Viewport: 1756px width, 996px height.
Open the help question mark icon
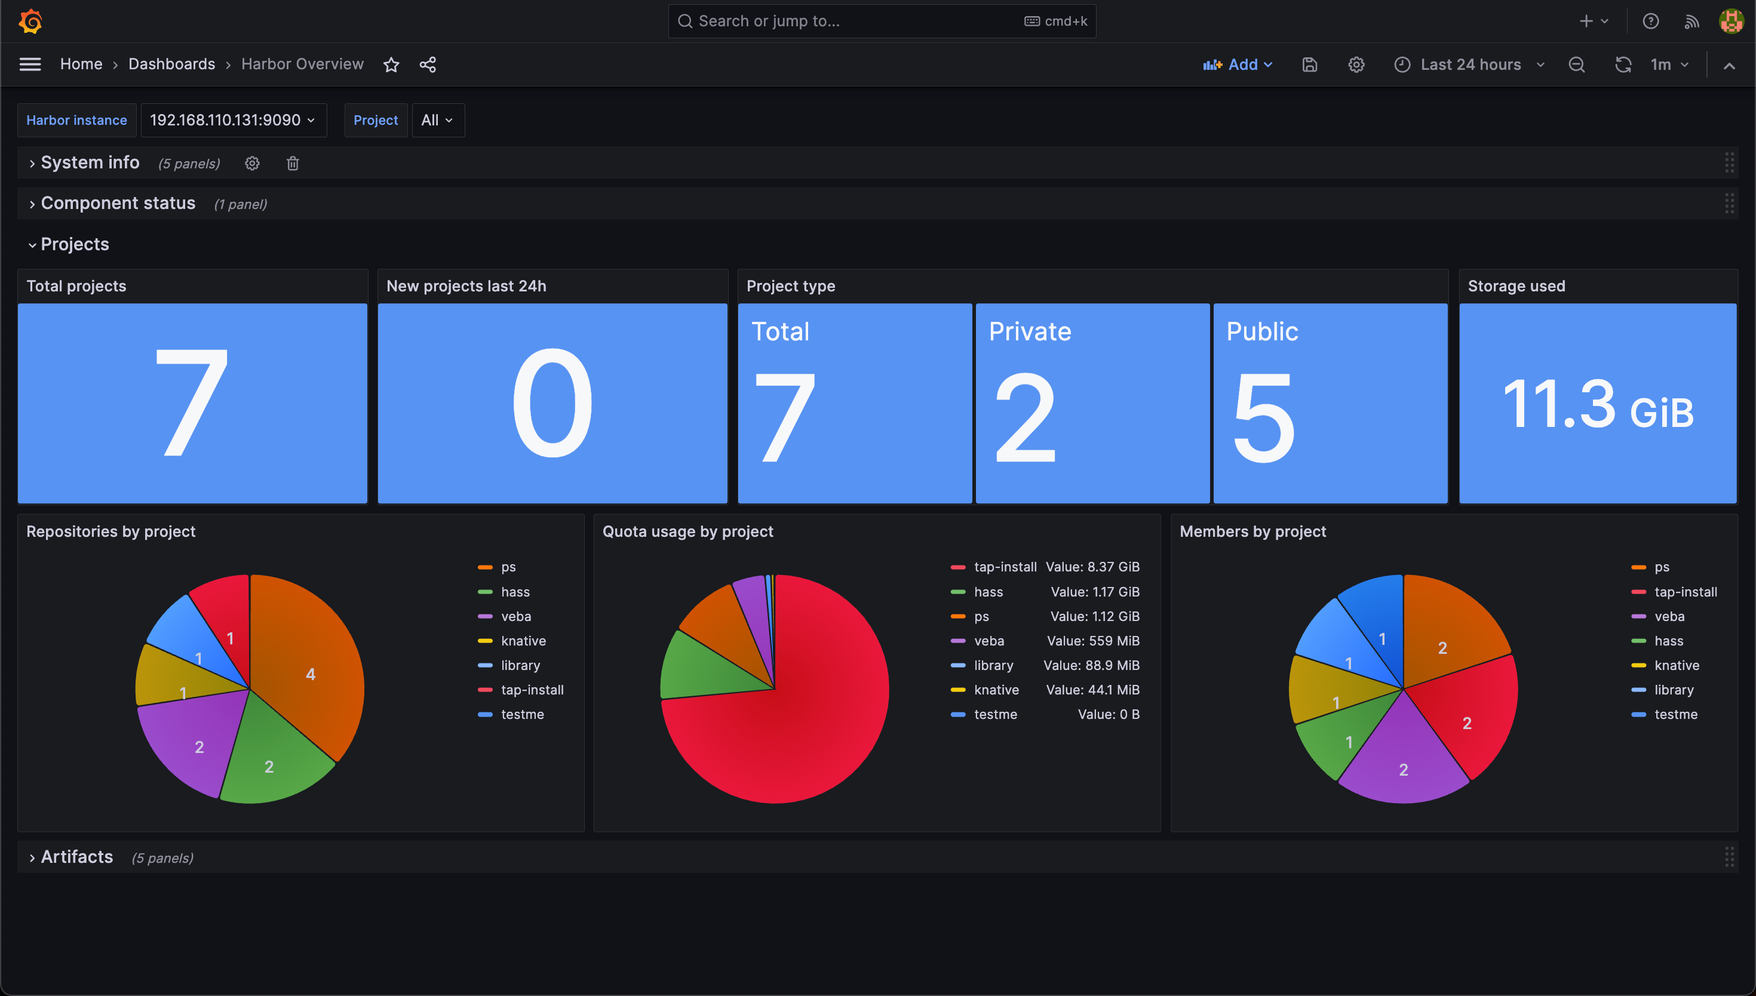click(1650, 21)
